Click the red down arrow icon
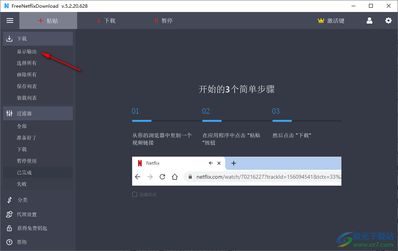Screen dimensions: 398x251 (99, 20)
